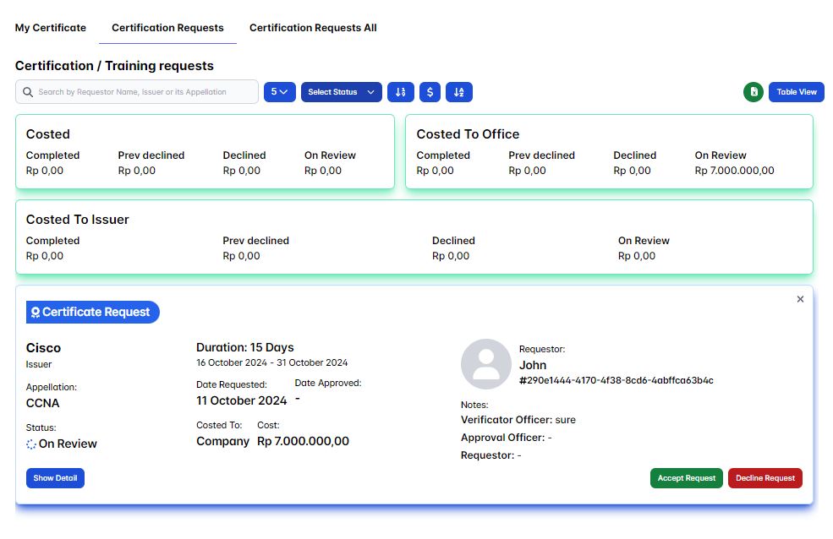Click Show Detail for the Cisco request

(55, 478)
